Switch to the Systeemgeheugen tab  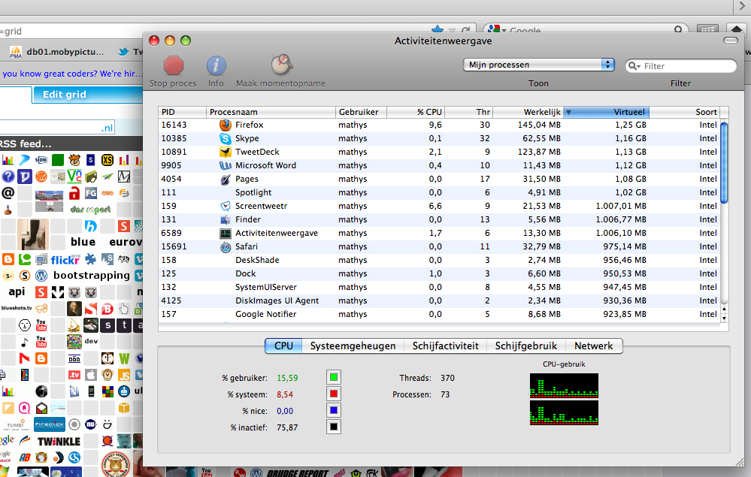(353, 346)
